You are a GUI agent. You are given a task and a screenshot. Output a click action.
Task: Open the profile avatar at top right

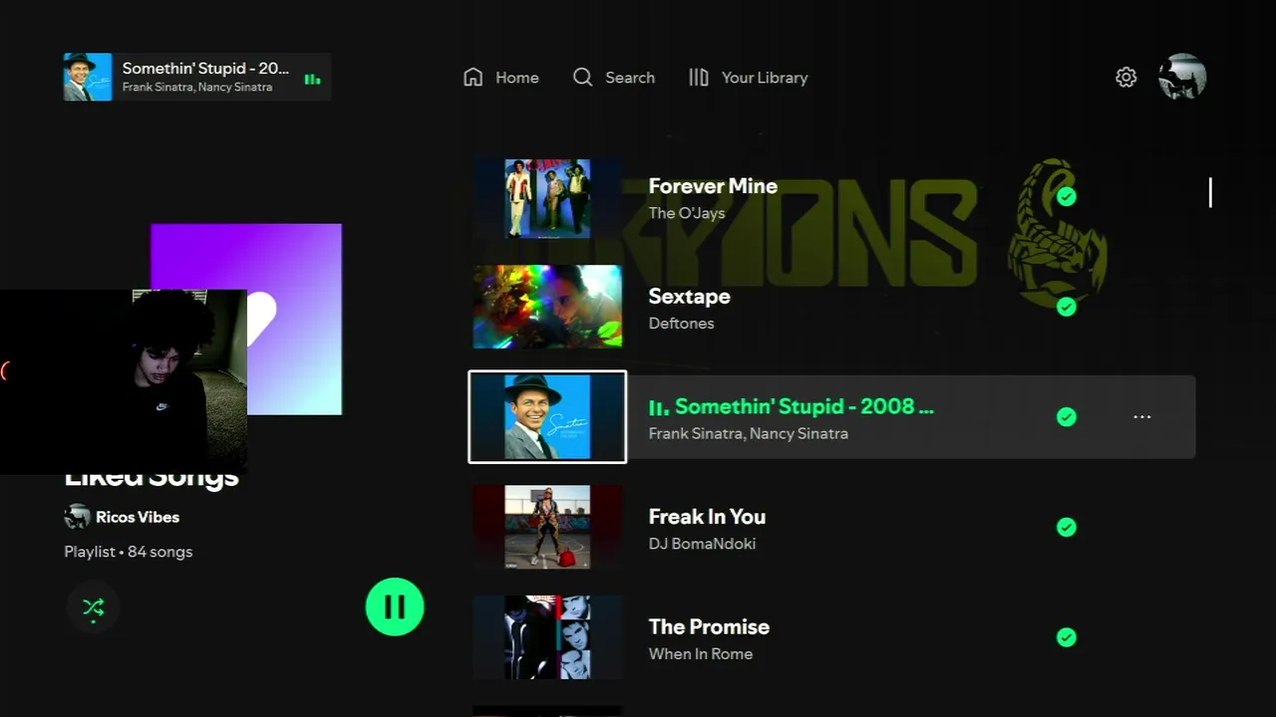coord(1182,77)
